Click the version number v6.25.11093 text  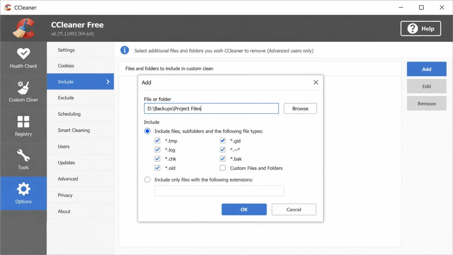72,34
